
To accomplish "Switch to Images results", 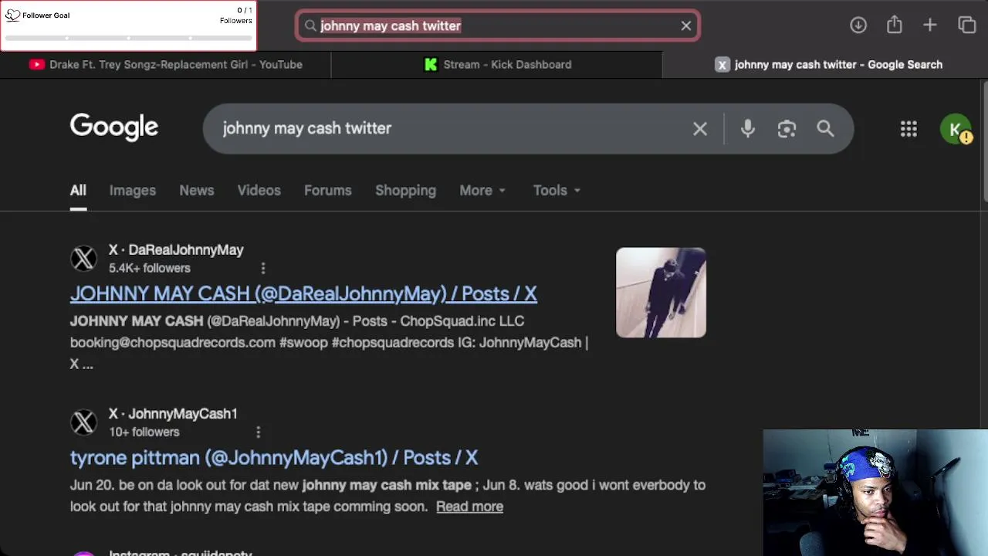I will [132, 191].
